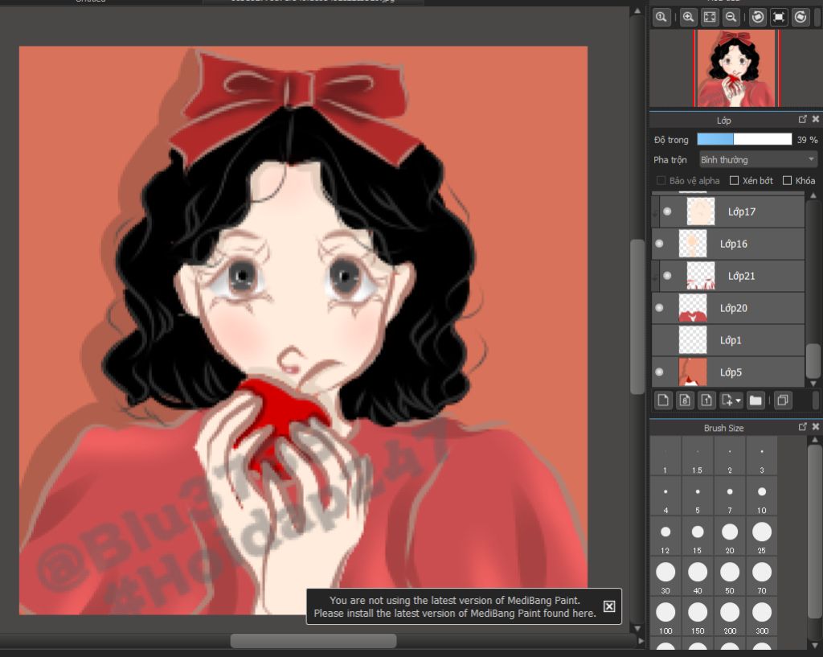This screenshot has width=823, height=657.
Task: Click brush size list scroll-up arrow
Action: click(x=813, y=440)
